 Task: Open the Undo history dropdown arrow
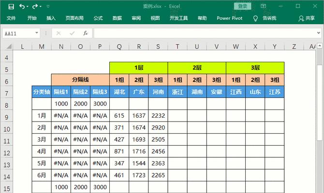coord(28,7)
